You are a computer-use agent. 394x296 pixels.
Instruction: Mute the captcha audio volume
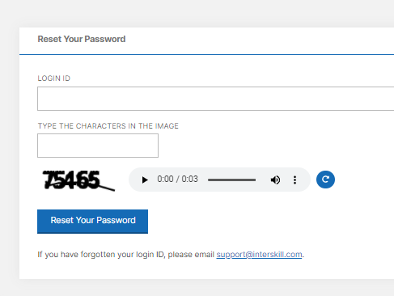[x=275, y=180]
